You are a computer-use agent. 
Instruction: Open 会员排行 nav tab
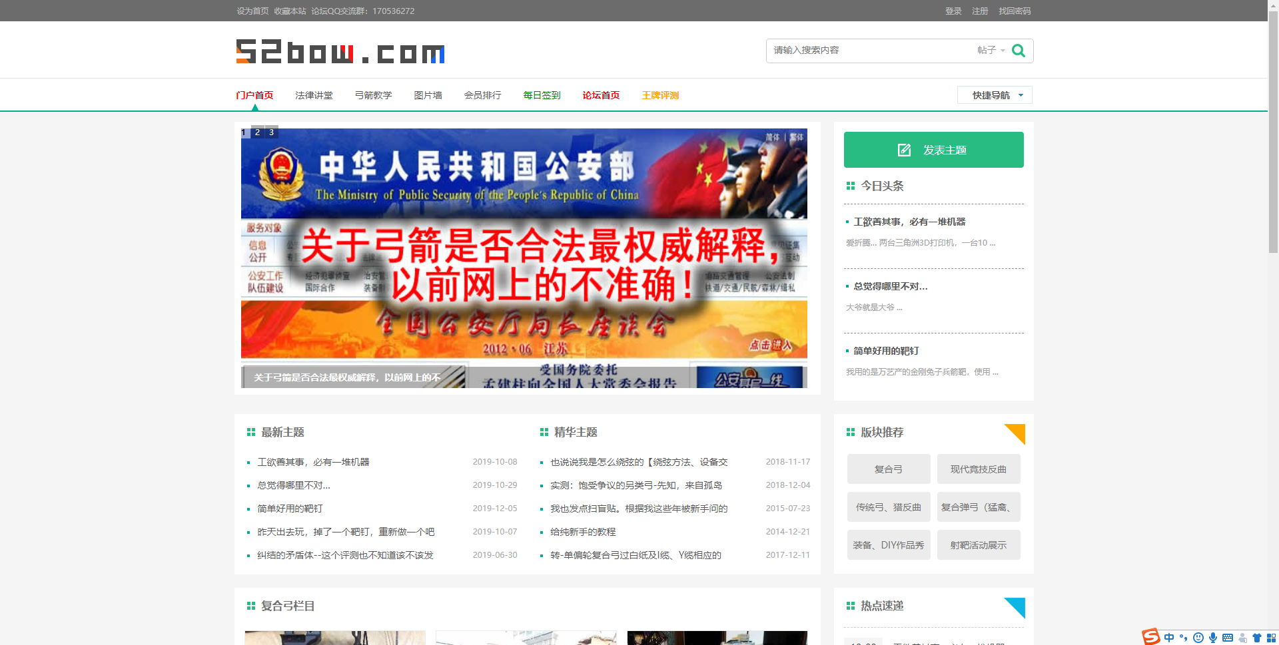tap(482, 95)
